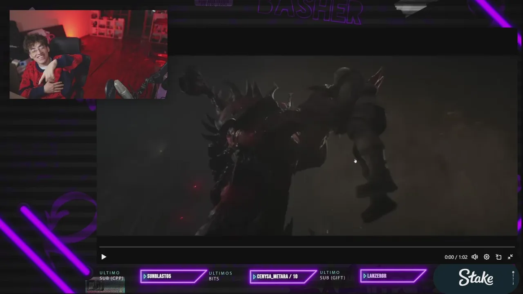
Task: Click the CENYSA_METARA / 10 bits banner
Action: coord(283,276)
